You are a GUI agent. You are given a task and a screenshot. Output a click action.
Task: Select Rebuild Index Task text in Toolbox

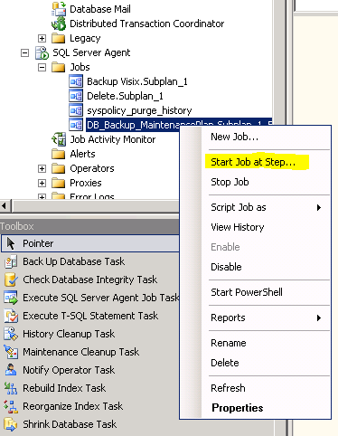64,388
